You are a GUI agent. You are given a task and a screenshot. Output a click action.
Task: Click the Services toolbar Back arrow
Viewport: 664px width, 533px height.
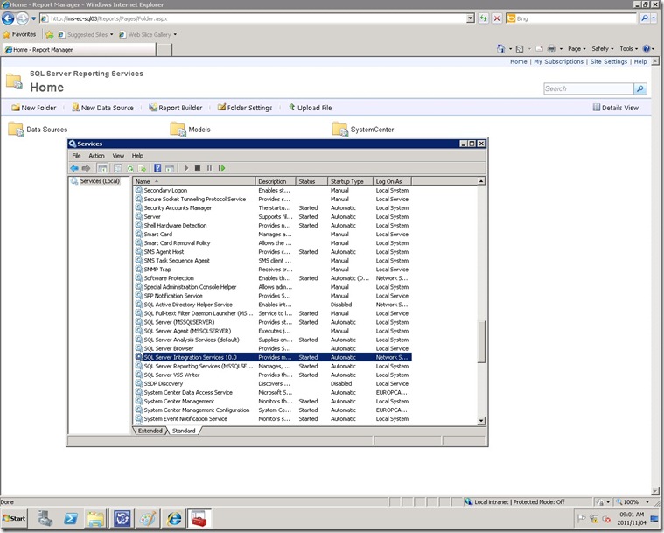[74, 168]
